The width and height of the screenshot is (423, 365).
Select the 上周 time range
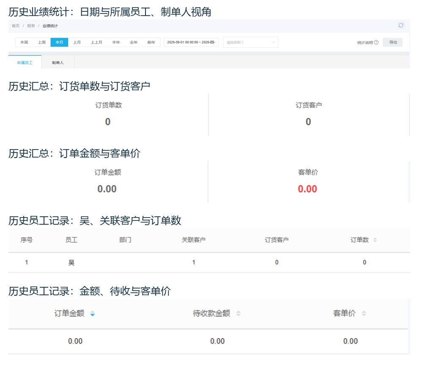(41, 42)
